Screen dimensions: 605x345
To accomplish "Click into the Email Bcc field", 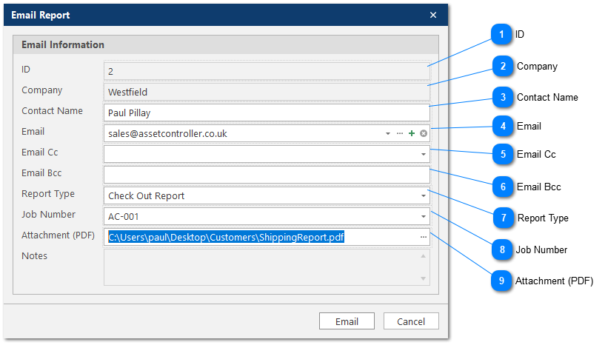I will click(x=267, y=175).
